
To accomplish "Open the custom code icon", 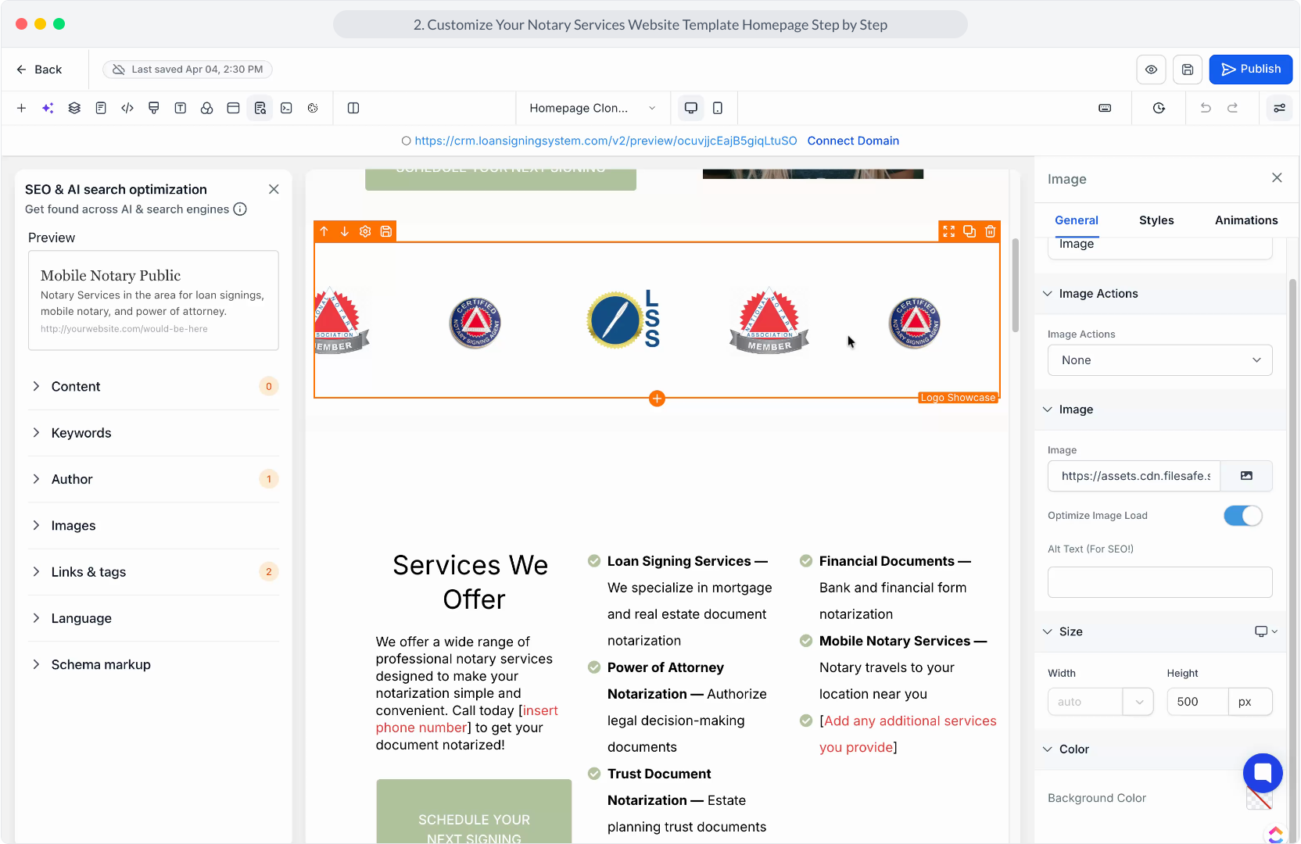I will (x=127, y=108).
